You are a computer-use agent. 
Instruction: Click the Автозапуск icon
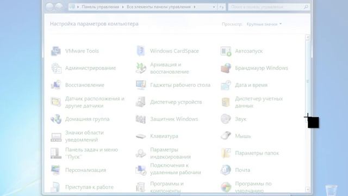pyautogui.click(x=226, y=51)
